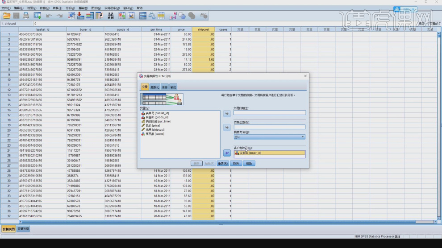Go to case toolbar icon
Screen dimensions: 442x248
click(x=71, y=16)
